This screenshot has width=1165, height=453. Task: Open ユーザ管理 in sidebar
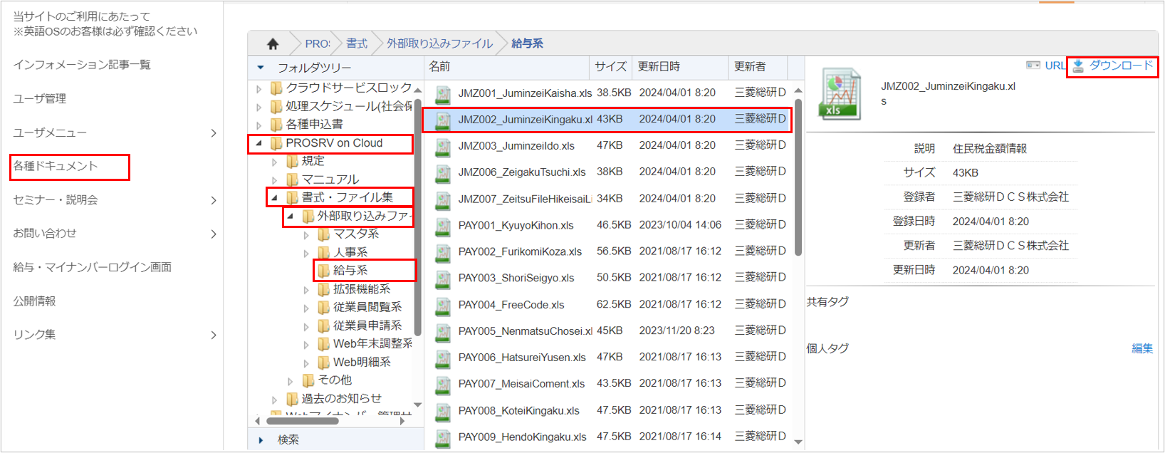click(x=40, y=99)
